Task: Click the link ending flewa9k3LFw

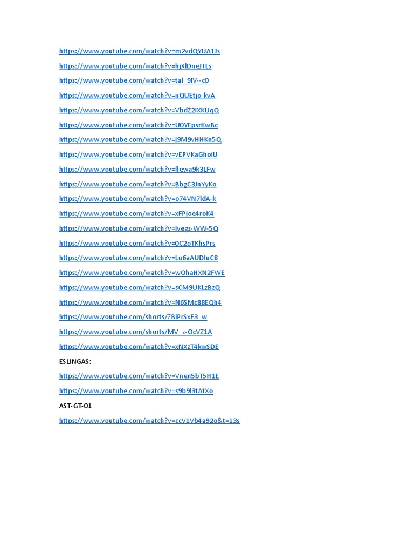Action: 137,169
